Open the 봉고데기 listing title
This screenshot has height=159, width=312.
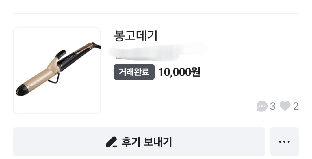pyautogui.click(x=135, y=36)
